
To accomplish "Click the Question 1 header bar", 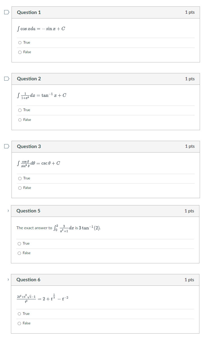I will click(105, 12).
